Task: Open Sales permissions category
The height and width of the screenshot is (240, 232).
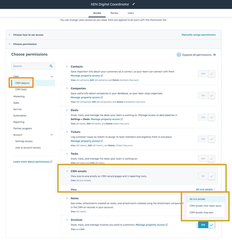Action: [x=16, y=103]
